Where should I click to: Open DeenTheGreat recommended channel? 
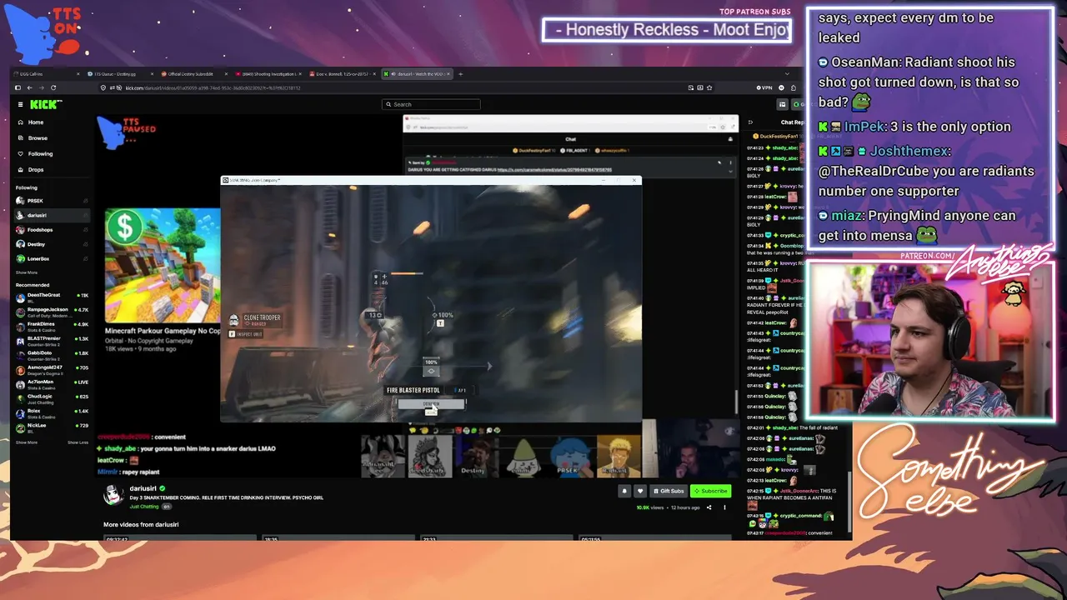[x=52, y=296]
